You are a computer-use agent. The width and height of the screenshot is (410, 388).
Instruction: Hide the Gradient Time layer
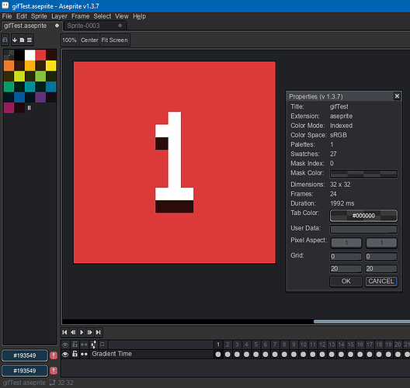[65, 355]
